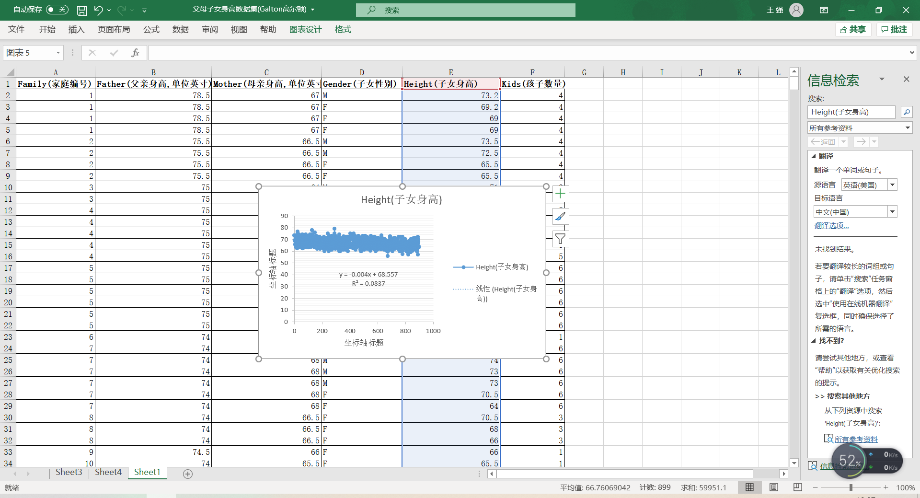Switch to the 审阅 ribbon tab
Image resolution: width=920 pixels, height=498 pixels.
(x=209, y=30)
